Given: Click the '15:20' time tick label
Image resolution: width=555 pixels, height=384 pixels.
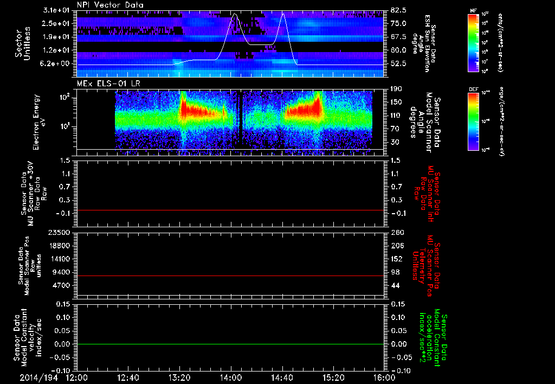Looking at the screenshot, I should tap(333, 377).
